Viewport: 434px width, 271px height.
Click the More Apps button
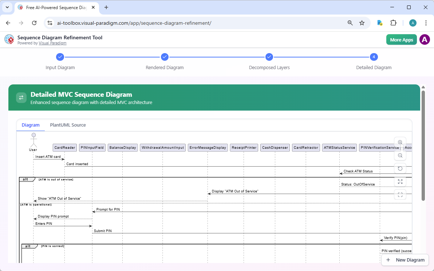click(x=401, y=39)
